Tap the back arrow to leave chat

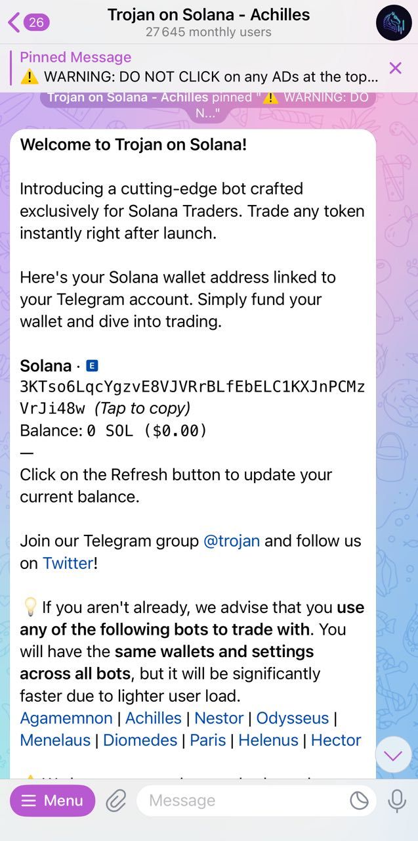tap(13, 22)
